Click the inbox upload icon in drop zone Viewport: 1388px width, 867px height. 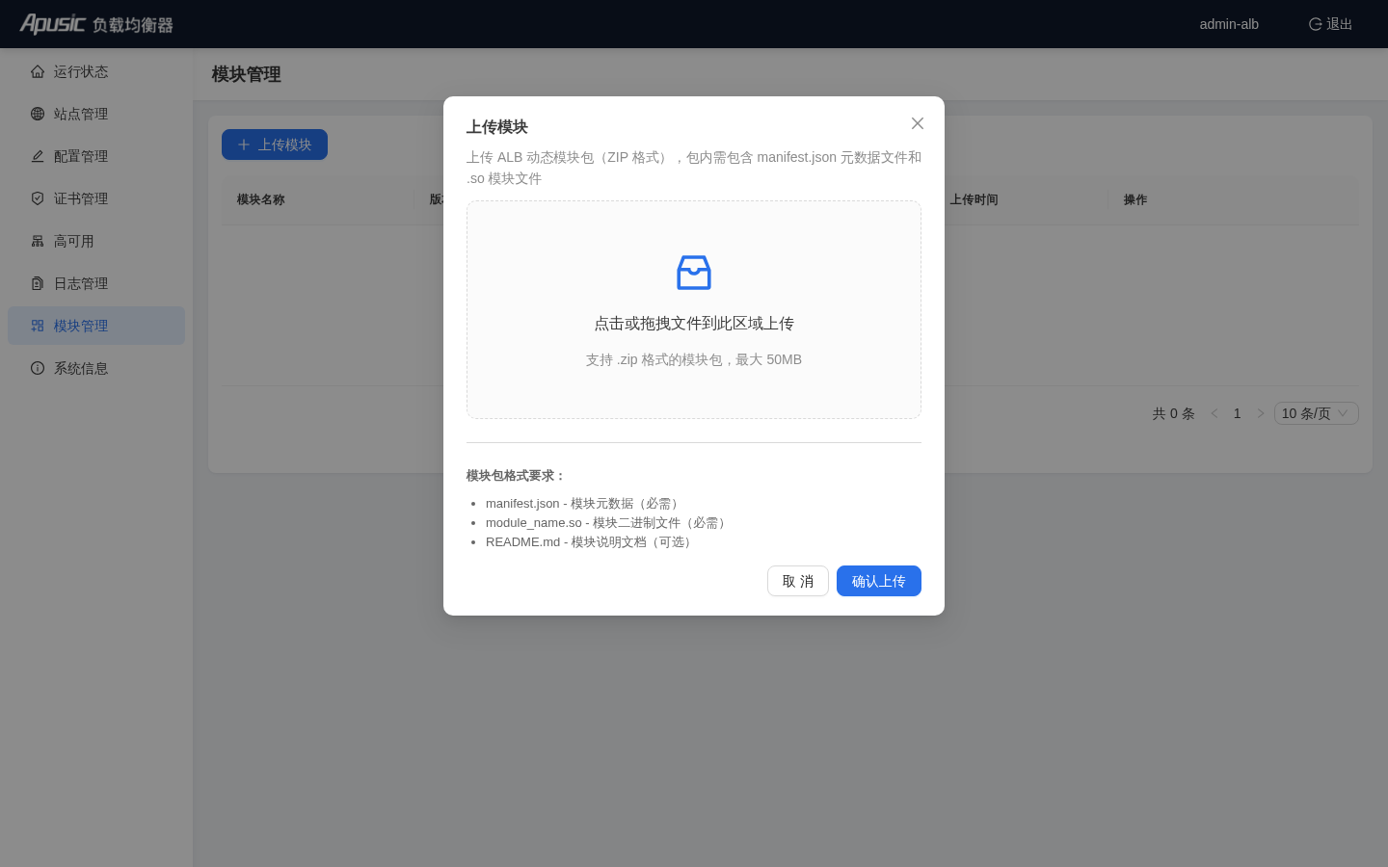point(694,273)
